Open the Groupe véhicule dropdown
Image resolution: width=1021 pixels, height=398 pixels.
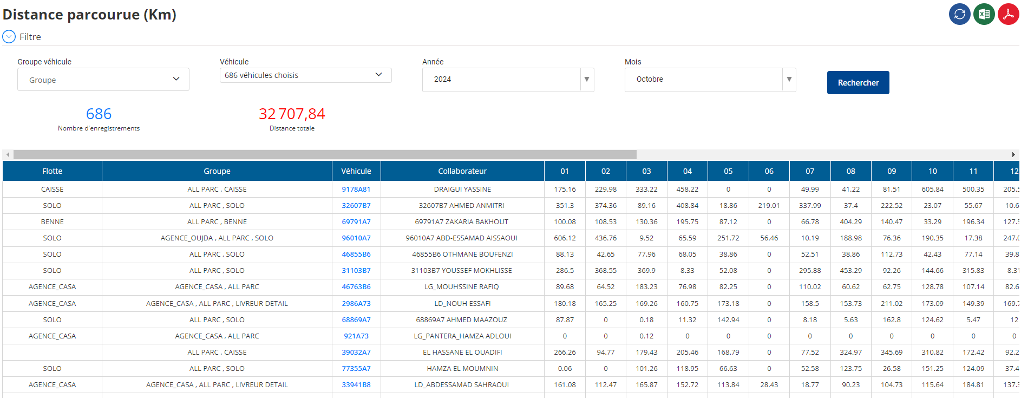(x=103, y=80)
